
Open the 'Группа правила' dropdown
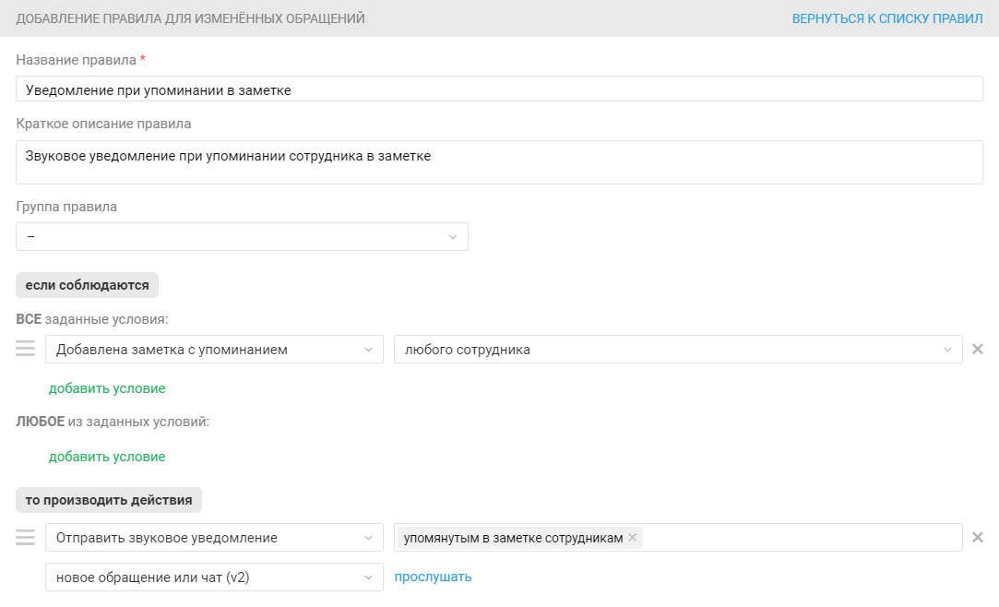coord(242,236)
